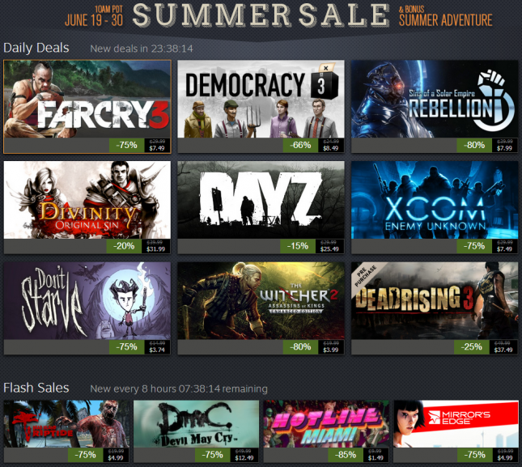Open the Far Cry 3 daily deal

pos(87,100)
